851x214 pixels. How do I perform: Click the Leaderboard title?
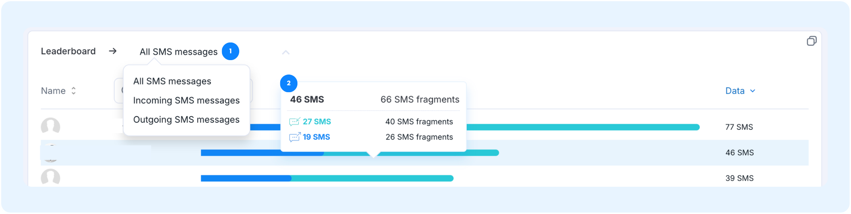[68, 51]
